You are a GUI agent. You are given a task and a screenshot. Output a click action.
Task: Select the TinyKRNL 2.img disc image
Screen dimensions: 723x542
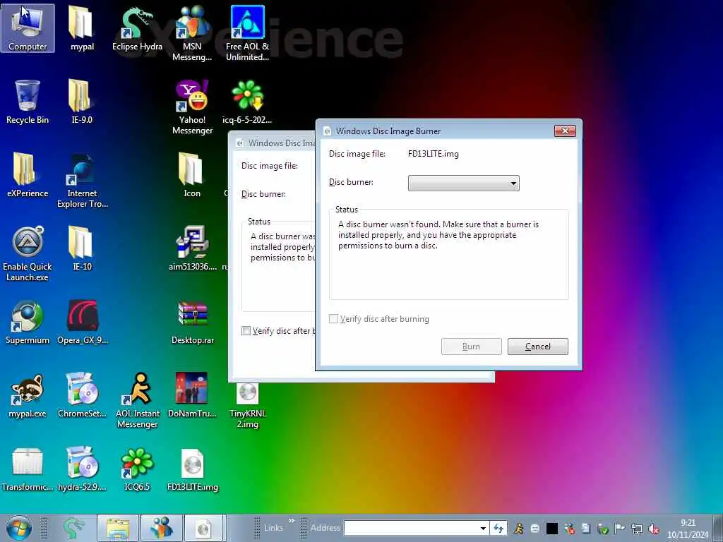point(247,406)
